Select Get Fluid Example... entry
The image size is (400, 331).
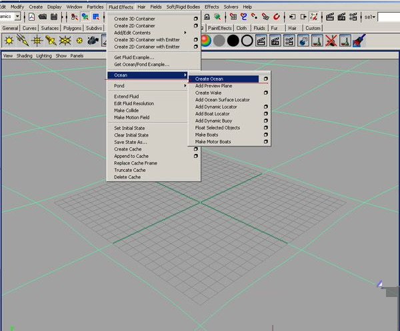point(134,57)
